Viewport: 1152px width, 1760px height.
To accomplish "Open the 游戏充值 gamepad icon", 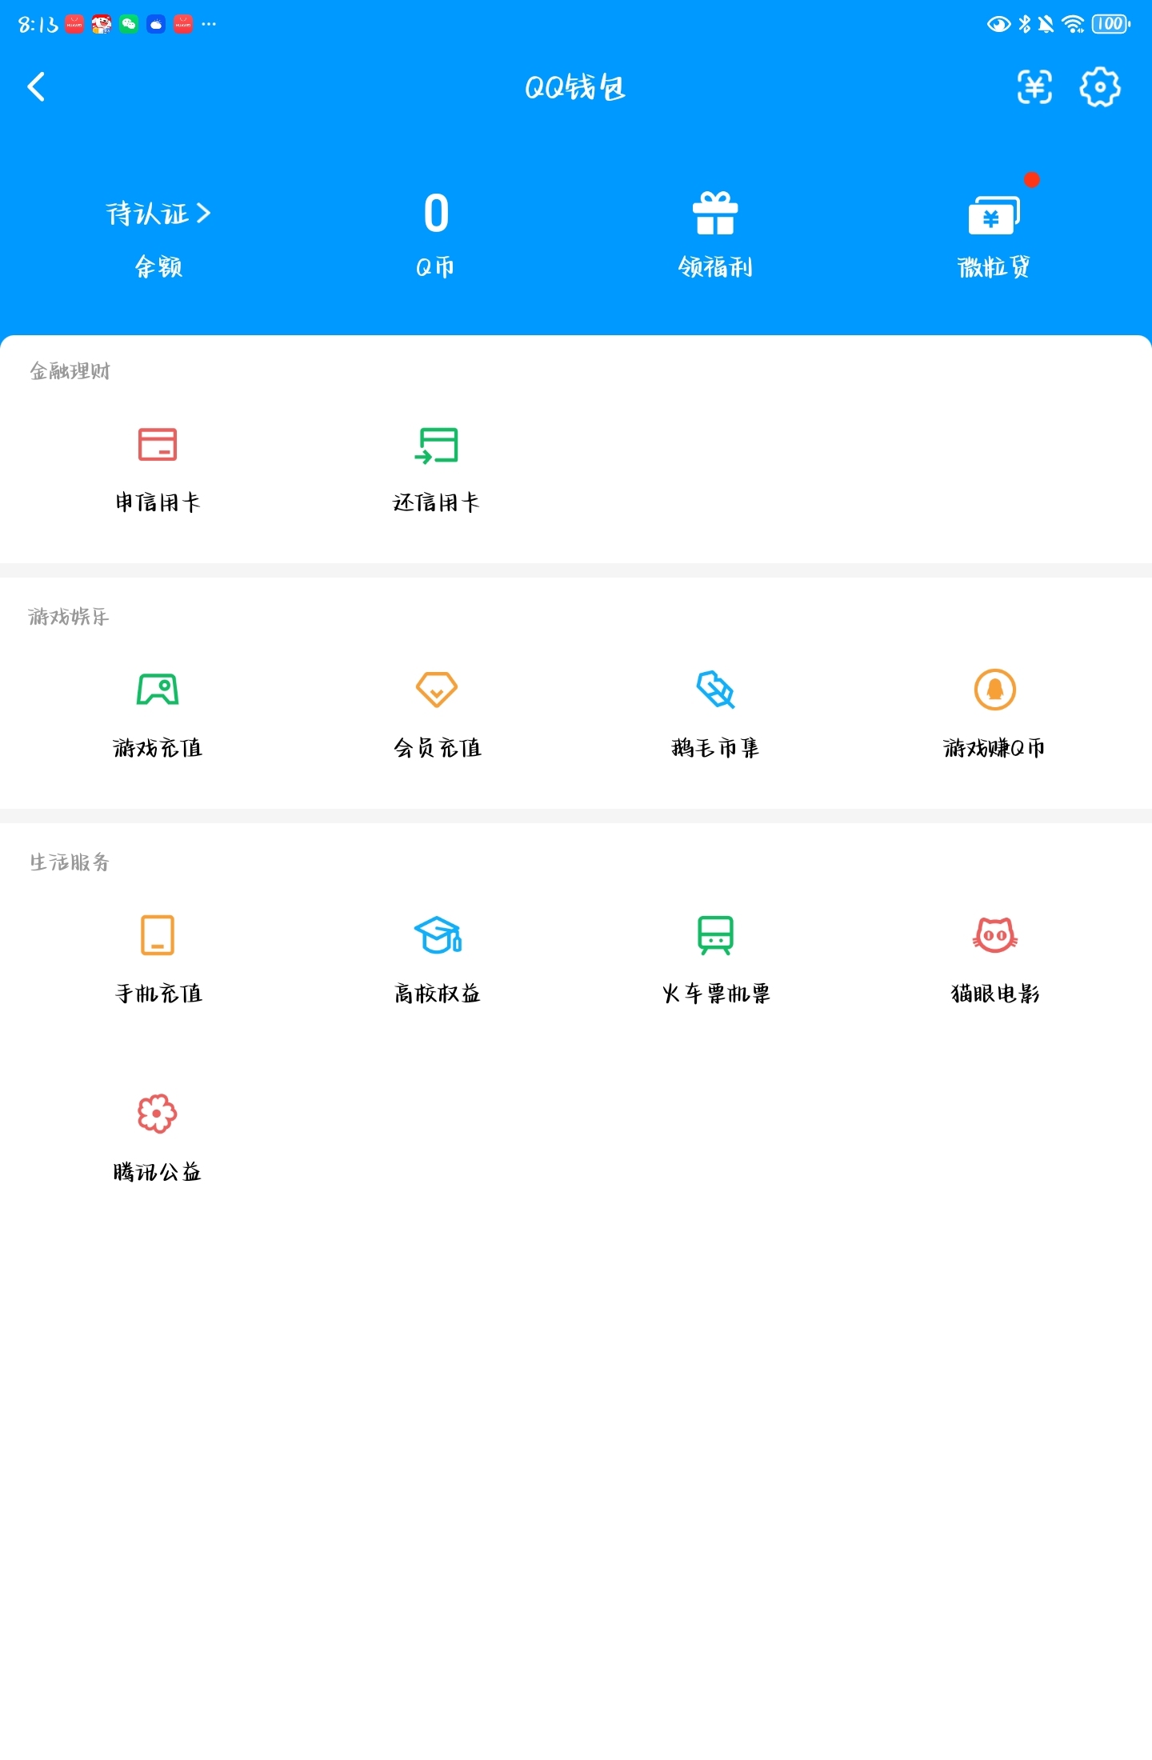I will (x=158, y=690).
